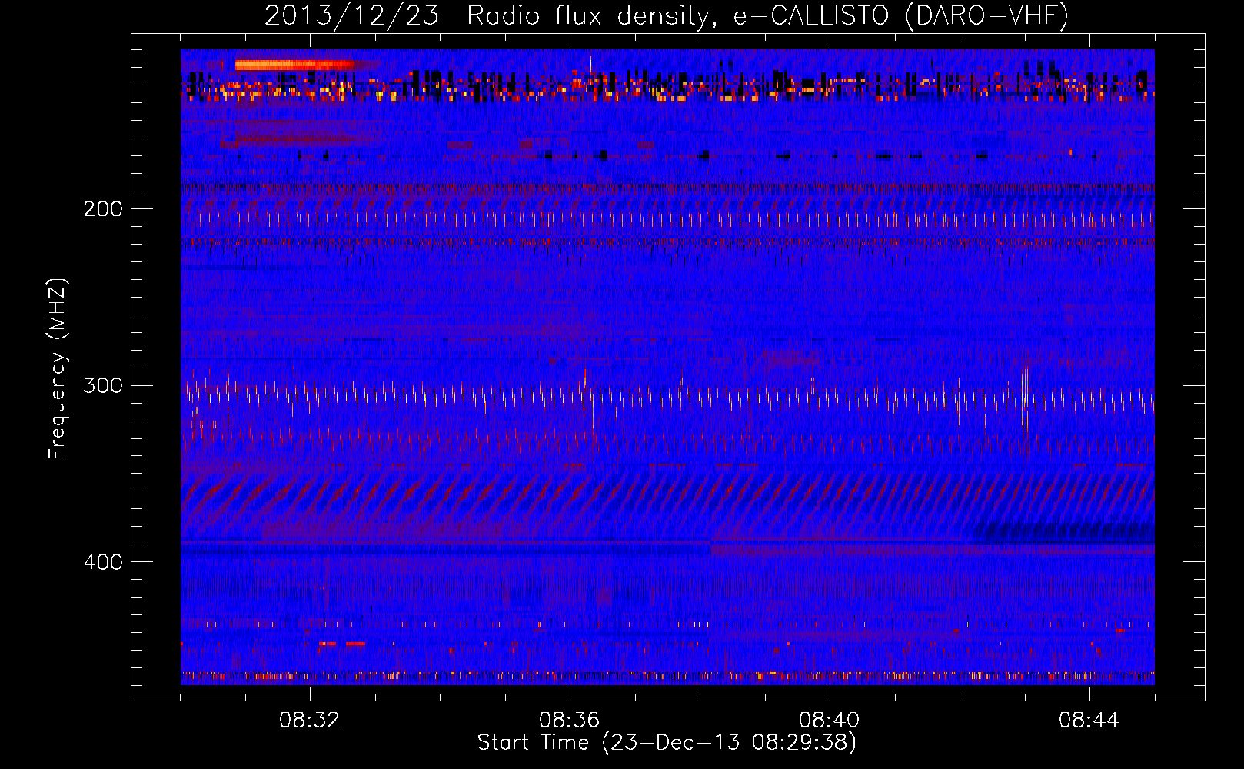Click the 'Start Time (23-Dec-13 08:29:38)' x-axis label
This screenshot has height=769, width=1244.
[x=667, y=743]
